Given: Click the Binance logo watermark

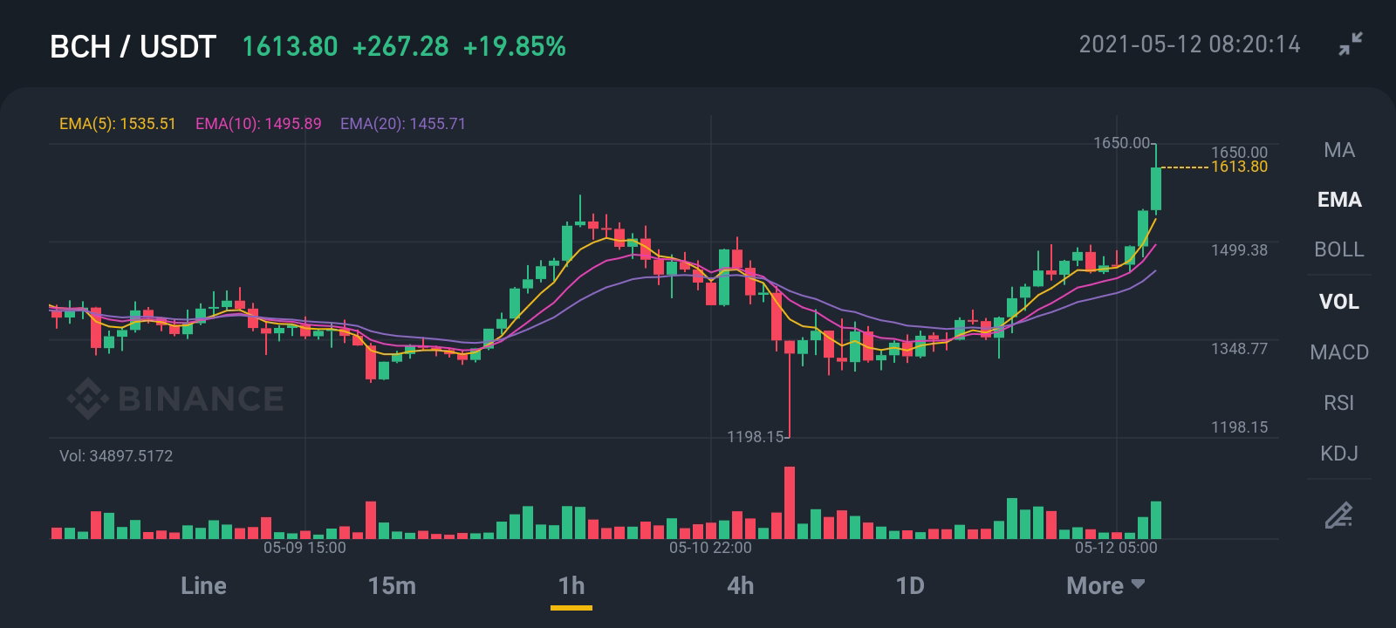Looking at the screenshot, I should click(176, 399).
